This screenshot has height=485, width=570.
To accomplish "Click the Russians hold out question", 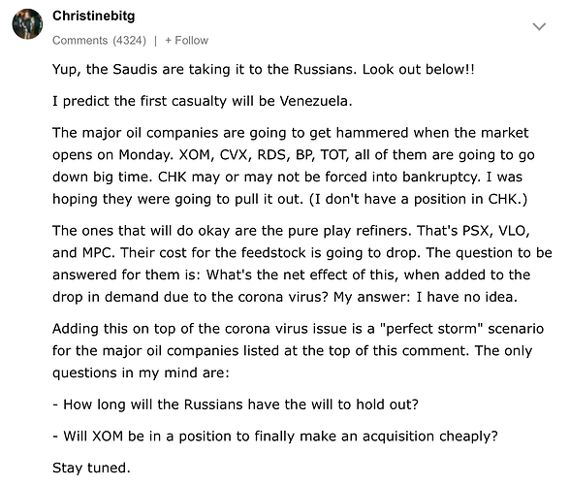I will (x=236, y=404).
